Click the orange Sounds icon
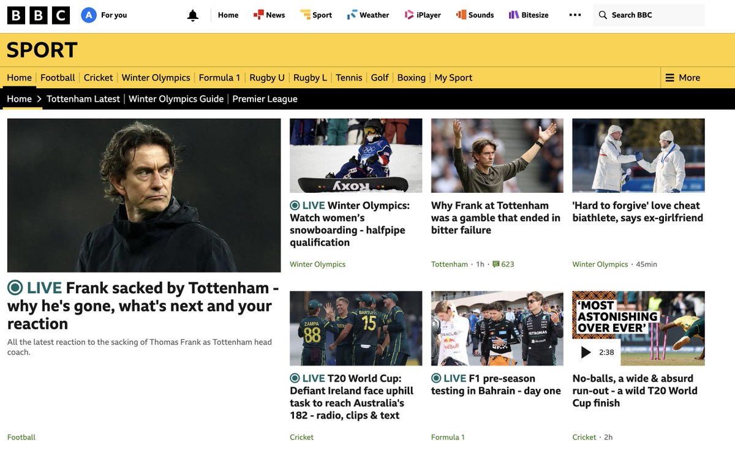735x461 pixels. pyautogui.click(x=461, y=15)
